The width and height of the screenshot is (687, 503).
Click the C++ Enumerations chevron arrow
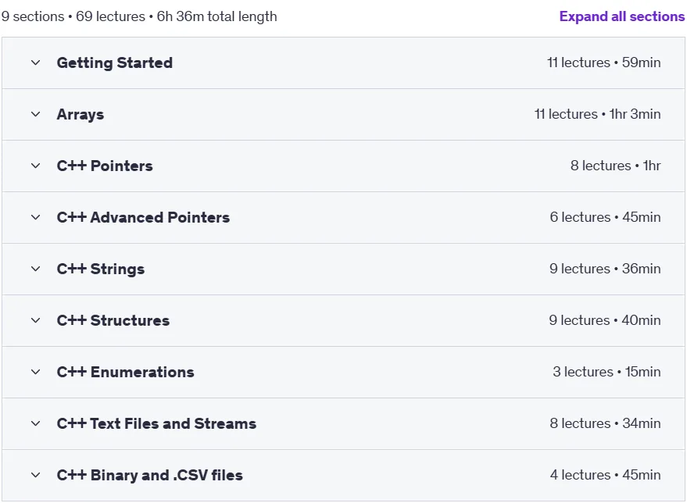pyautogui.click(x=35, y=372)
